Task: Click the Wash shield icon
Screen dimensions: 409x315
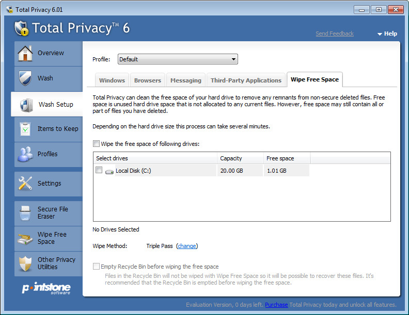Action: [25, 78]
